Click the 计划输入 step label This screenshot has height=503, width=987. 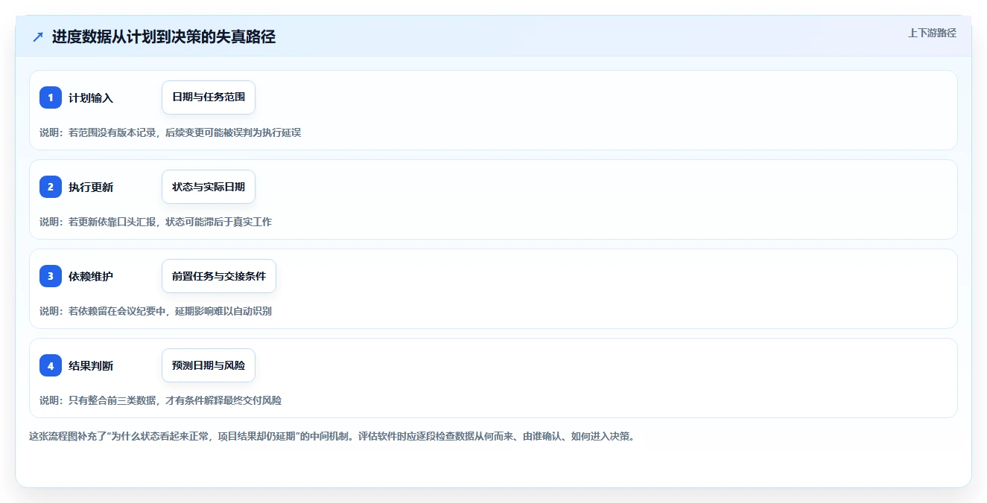point(91,98)
